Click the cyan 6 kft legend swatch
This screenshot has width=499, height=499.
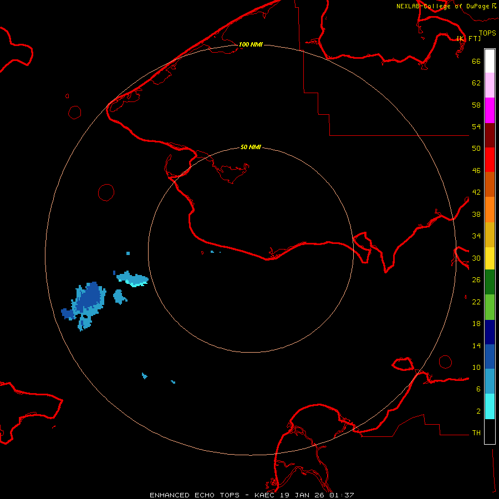click(490, 406)
